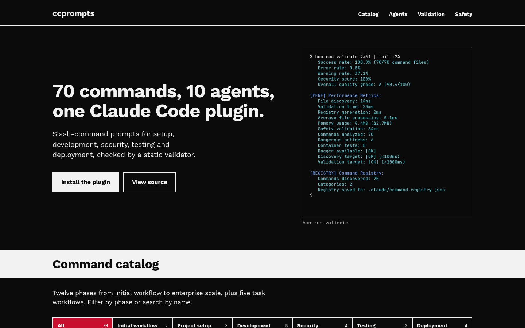Click the 'Commands discovered: 70' terminal line
This screenshot has width=525, height=328.
(x=348, y=179)
